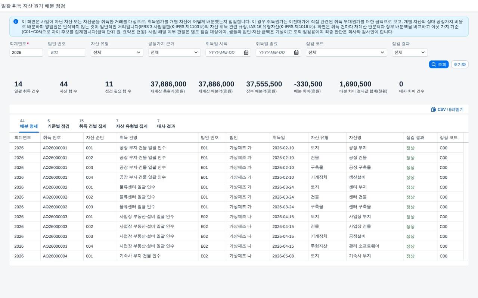Click the 점검 결과 column header
Image resolution: width=478 pixels, height=298 pixels.
420,138
